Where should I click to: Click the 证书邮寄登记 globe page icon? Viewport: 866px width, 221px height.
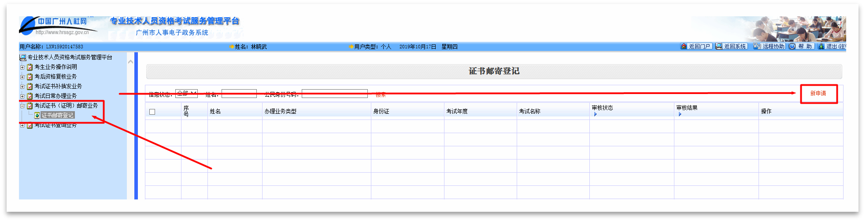tap(37, 116)
